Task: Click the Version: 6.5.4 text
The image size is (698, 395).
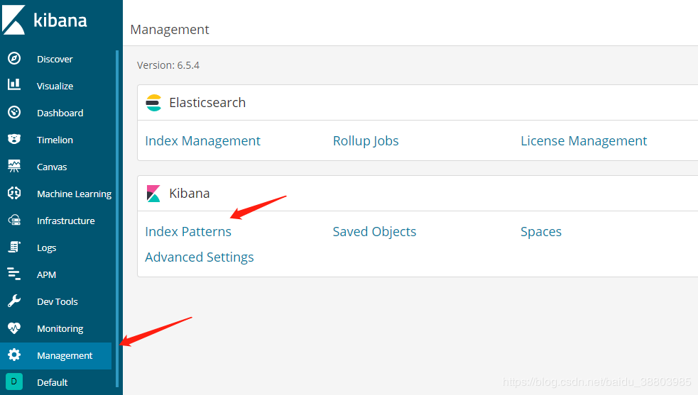Action: coord(168,65)
